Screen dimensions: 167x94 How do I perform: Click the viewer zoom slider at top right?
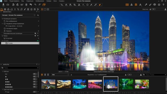(157, 9)
